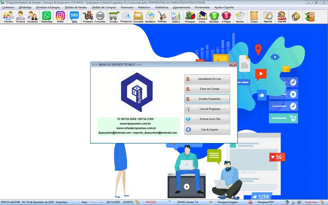Open the Finanças icon
This screenshot has height=205, width=328.
190,17
